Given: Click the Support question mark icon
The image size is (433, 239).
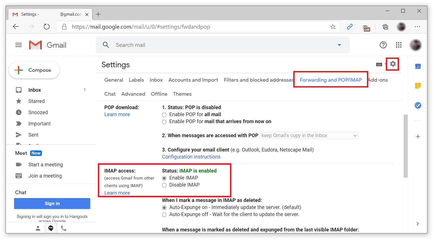Looking at the screenshot, I should (383, 45).
